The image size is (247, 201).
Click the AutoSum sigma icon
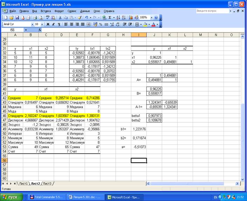(110, 17)
